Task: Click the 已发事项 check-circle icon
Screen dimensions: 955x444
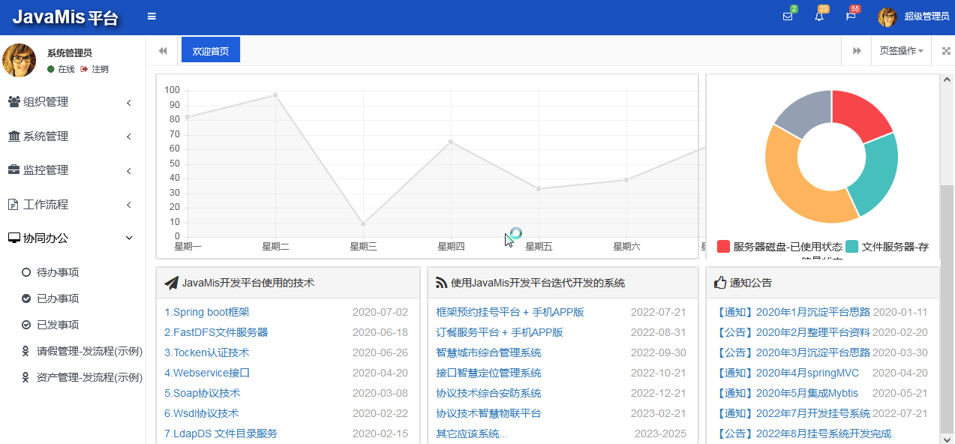Action: click(x=26, y=325)
